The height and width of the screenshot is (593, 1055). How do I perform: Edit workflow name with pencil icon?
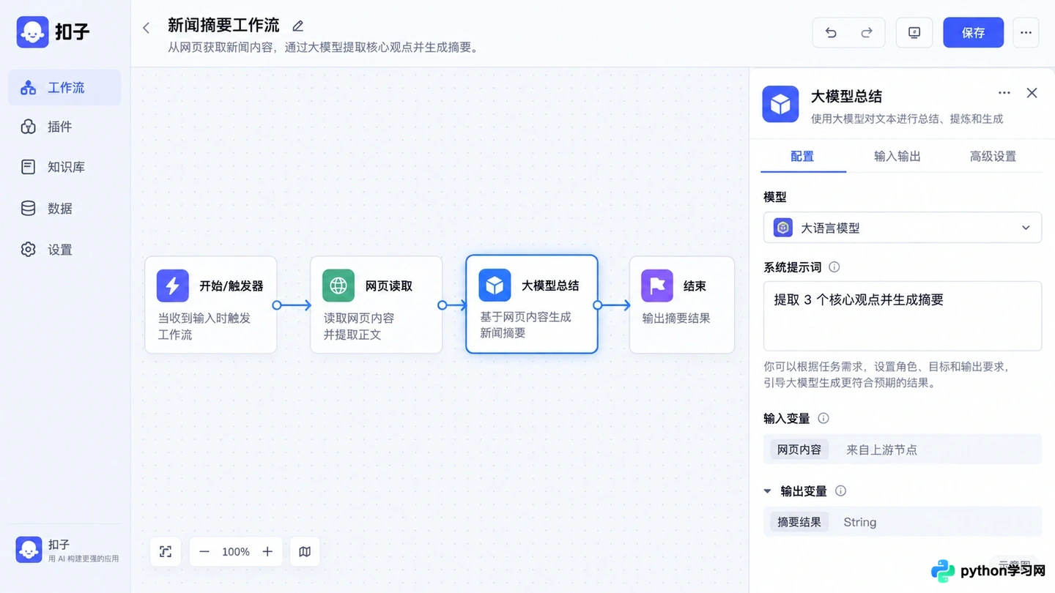(x=297, y=26)
